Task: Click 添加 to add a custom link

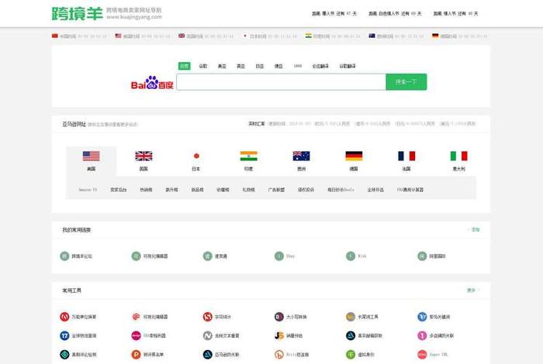Action: (475, 229)
